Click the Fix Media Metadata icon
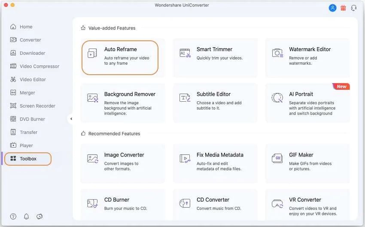The image size is (365, 227). (x=185, y=159)
